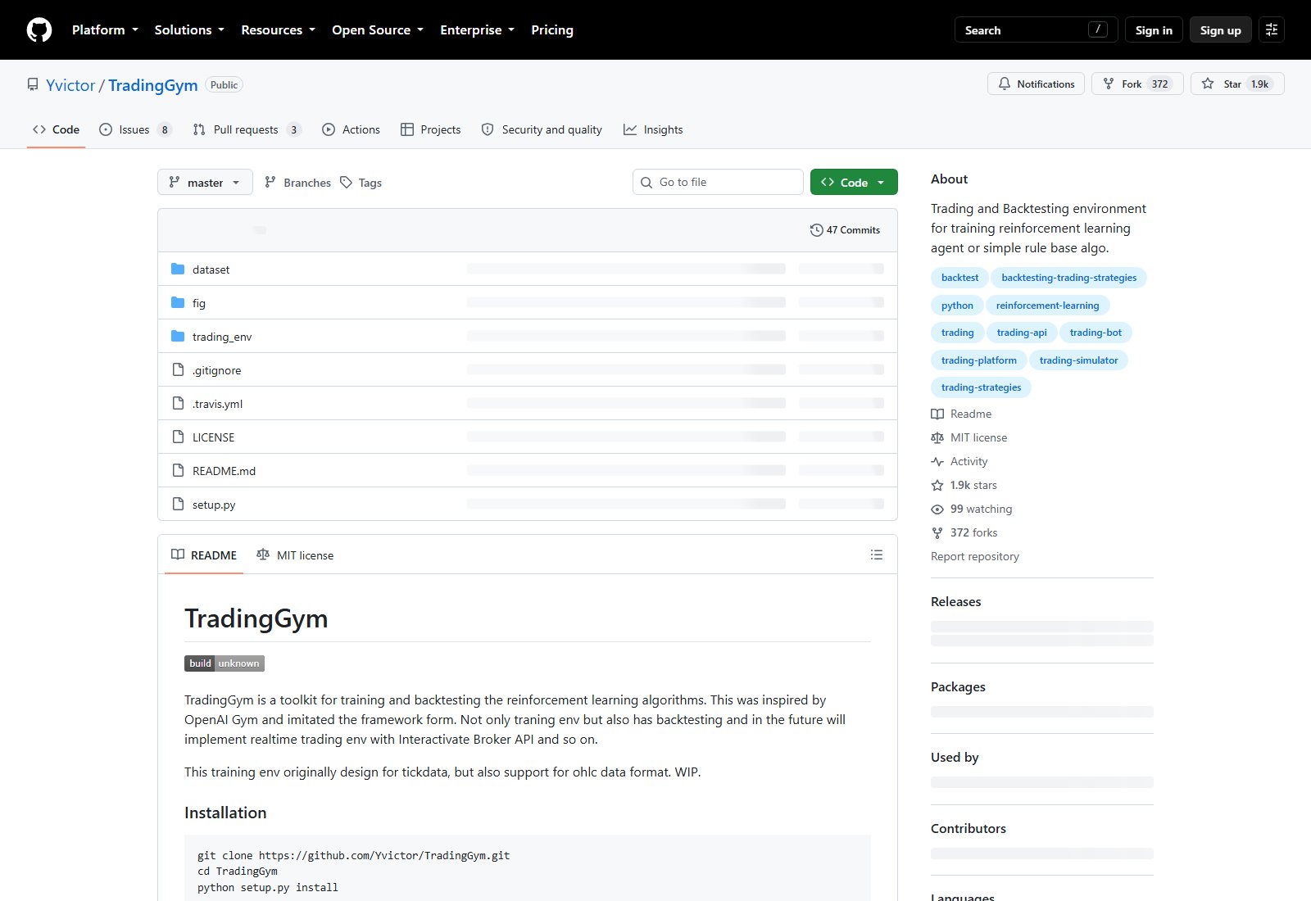Click the Sign up button
The height and width of the screenshot is (901, 1311).
(x=1221, y=29)
